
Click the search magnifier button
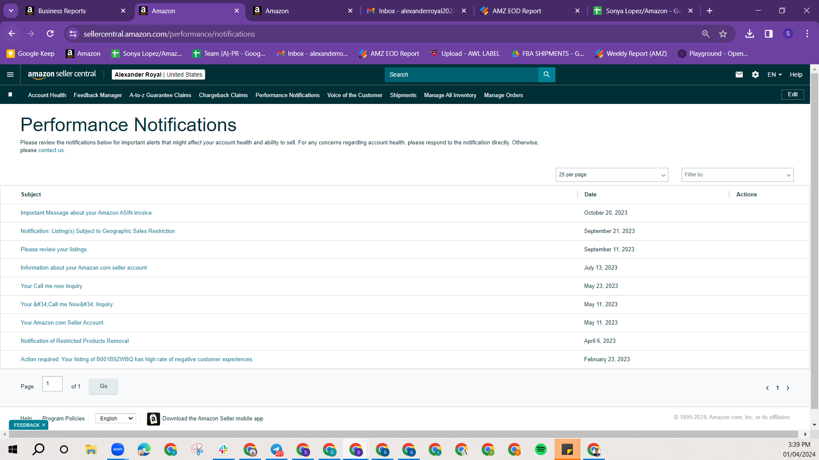[546, 75]
